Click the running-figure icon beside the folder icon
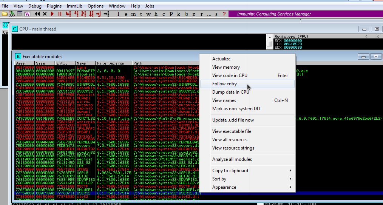 (12, 14)
